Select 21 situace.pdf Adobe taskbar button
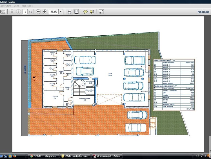The width and height of the screenshot is (211, 159). click(107, 156)
